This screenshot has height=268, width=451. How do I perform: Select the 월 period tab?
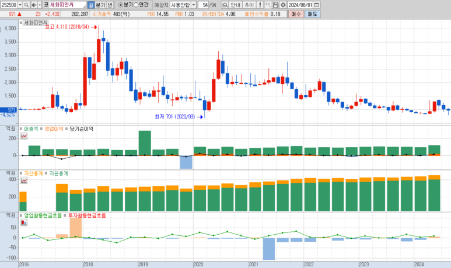pos(91,5)
